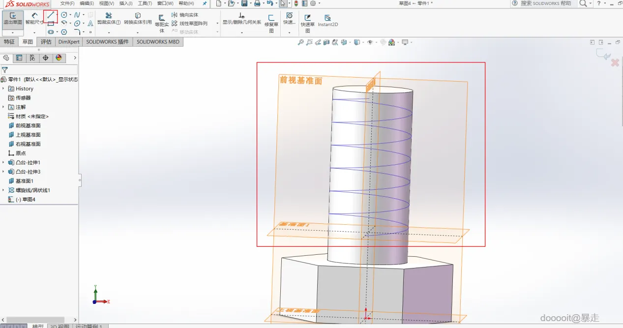The width and height of the screenshot is (623, 328).
Task: Click the Zoom to Fit icon
Action: [300, 43]
